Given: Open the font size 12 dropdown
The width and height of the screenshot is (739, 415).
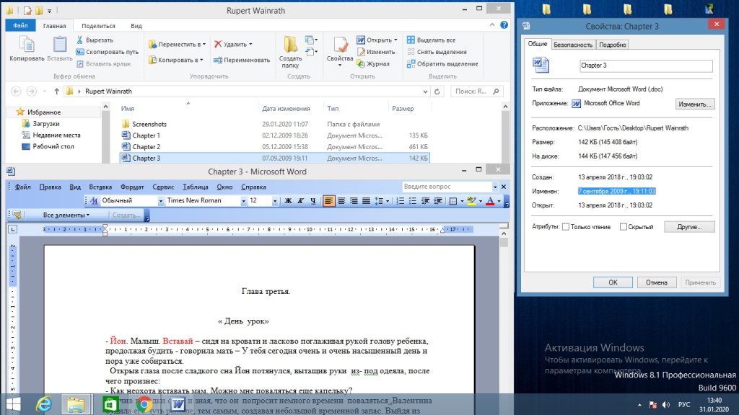Looking at the screenshot, I should [x=274, y=201].
